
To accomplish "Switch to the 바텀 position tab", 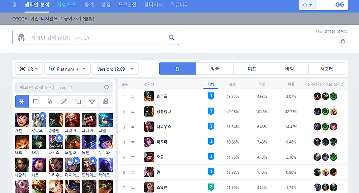I will pyautogui.click(x=290, y=69).
